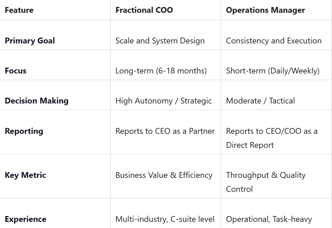Click the Feature column header
The image size is (332, 228).
(x=19, y=10)
